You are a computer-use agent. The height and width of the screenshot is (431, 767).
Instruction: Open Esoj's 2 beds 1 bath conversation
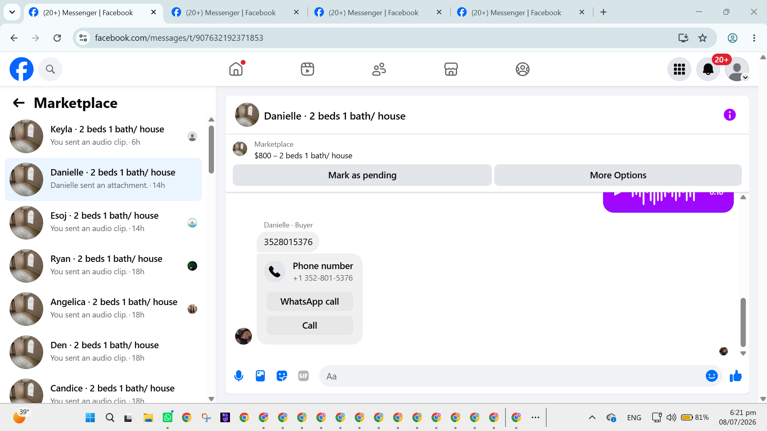pos(103,222)
